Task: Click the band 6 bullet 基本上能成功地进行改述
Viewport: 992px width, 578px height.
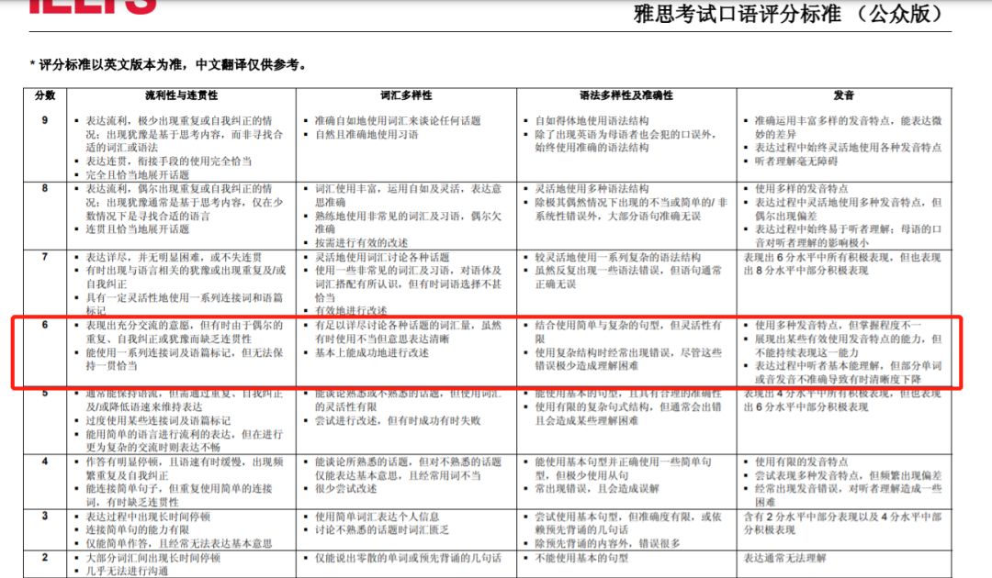Action: (x=372, y=352)
